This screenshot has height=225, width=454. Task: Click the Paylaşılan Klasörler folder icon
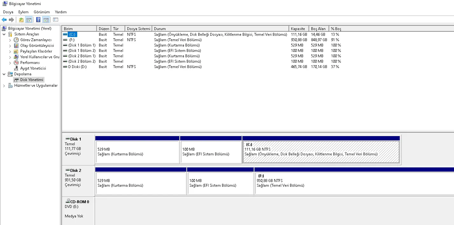click(x=16, y=51)
